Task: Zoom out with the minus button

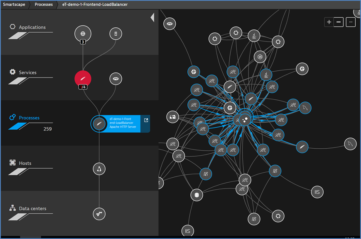Action: click(x=339, y=22)
